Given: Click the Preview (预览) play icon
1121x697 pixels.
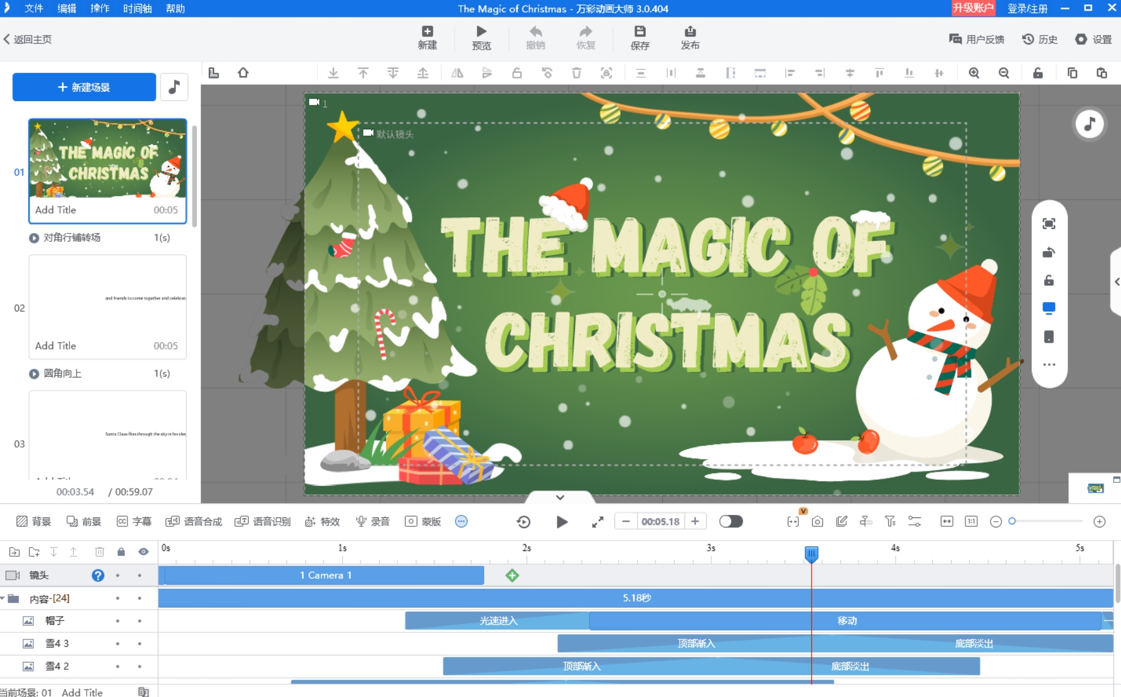Looking at the screenshot, I should pos(481,38).
